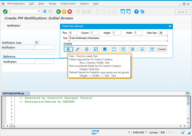This screenshot has width=192, height=136.
Task: Click the editor vertical scrollbar thumb
Action: tap(188, 101)
